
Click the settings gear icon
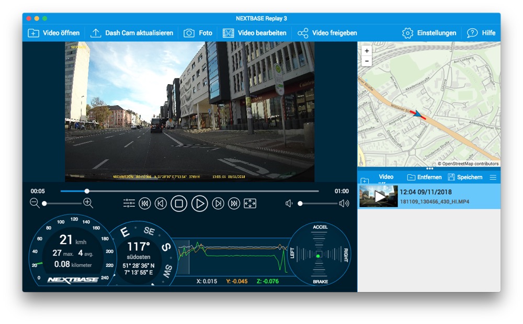(x=407, y=33)
